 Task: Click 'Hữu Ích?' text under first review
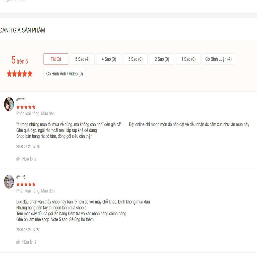(x=29, y=159)
